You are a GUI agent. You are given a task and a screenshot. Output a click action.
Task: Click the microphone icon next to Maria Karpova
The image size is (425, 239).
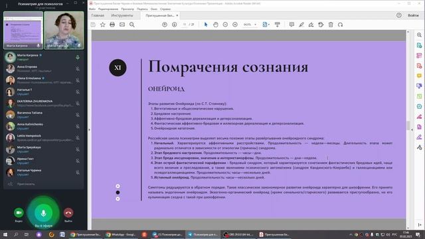[78, 57]
